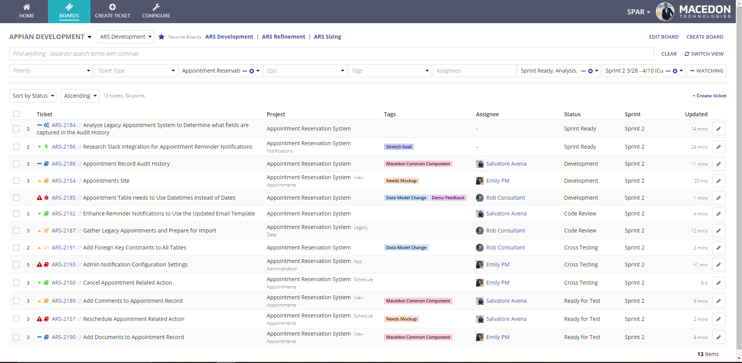Open external link icon beside ARS-2186
Screen dimensions: 742x363
(79, 147)
